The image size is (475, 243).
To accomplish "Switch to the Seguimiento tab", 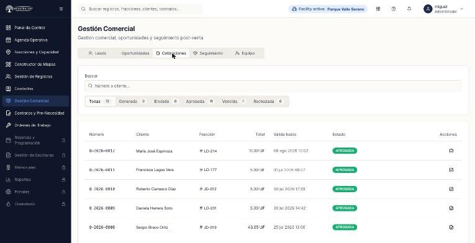I will 208,53.
